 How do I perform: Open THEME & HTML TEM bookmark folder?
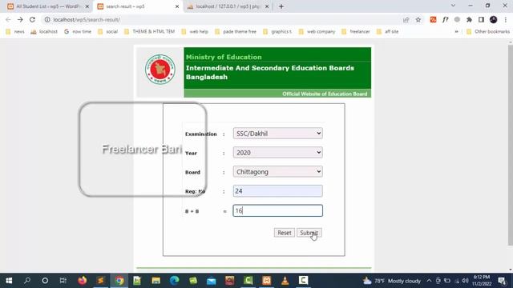pos(150,32)
